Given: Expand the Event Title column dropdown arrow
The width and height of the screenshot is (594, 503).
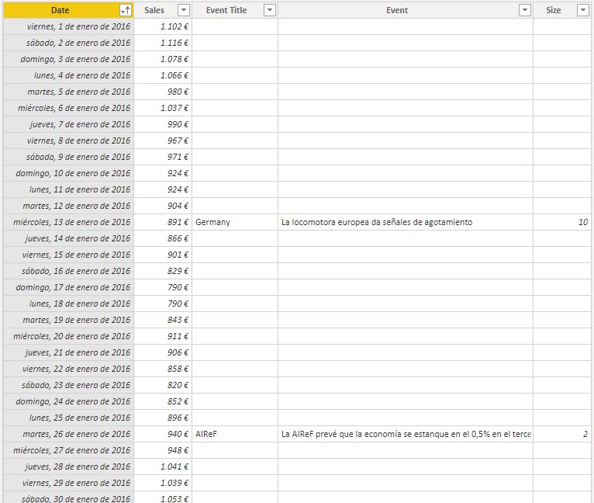Looking at the screenshot, I should pos(269,10).
